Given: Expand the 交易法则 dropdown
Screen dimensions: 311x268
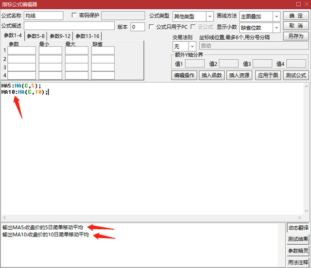Looking at the screenshot, I should coord(192,47).
